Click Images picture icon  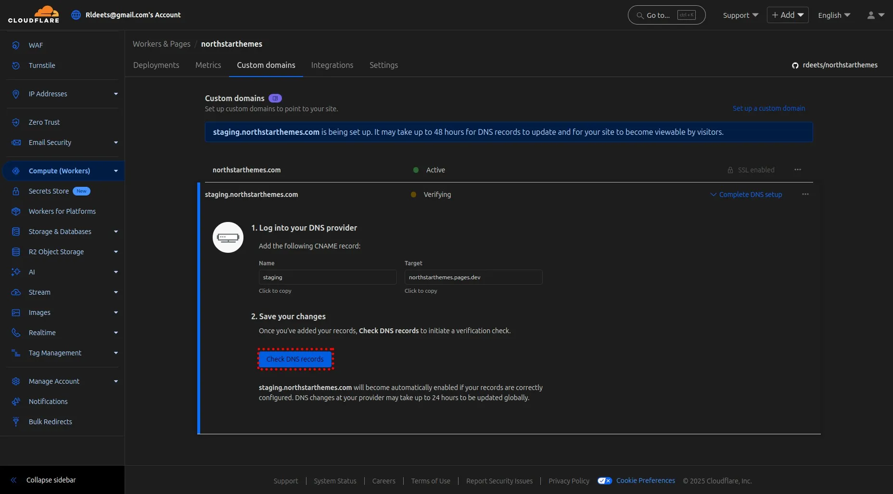(x=16, y=312)
